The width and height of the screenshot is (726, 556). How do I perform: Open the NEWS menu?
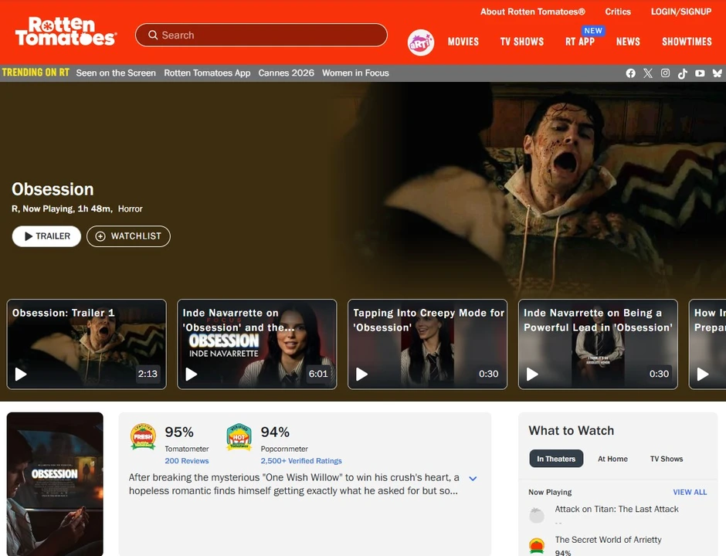click(628, 42)
